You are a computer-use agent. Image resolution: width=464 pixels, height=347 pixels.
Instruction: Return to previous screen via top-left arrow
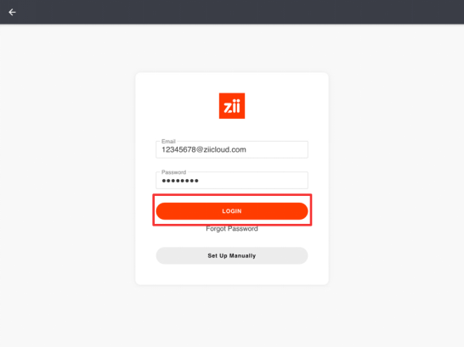[12, 12]
